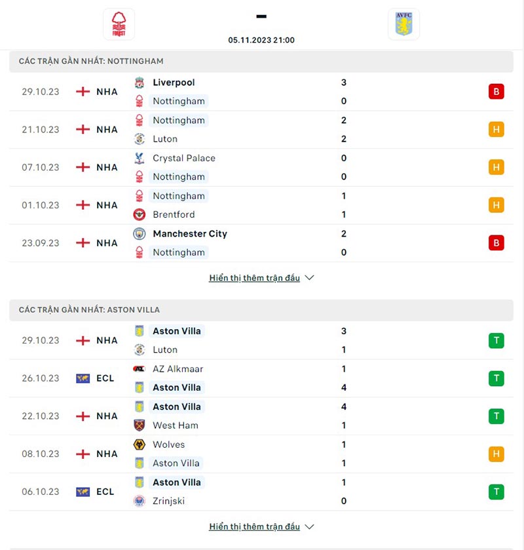Select the Aston Villa club logo
This screenshot has height=550, width=524.
pyautogui.click(x=404, y=24)
